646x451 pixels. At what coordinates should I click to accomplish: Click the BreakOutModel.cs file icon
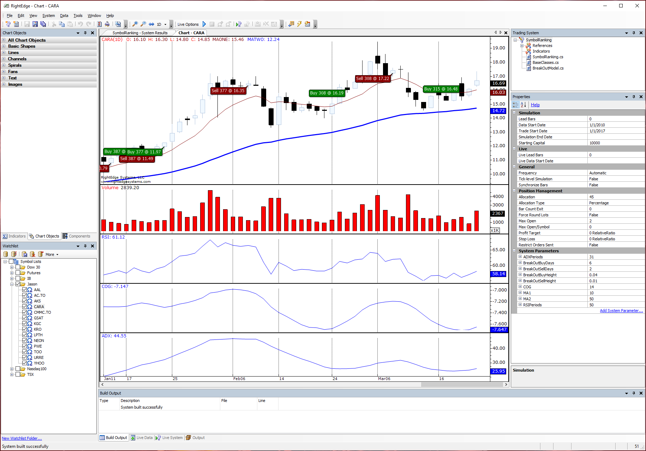[529, 68]
